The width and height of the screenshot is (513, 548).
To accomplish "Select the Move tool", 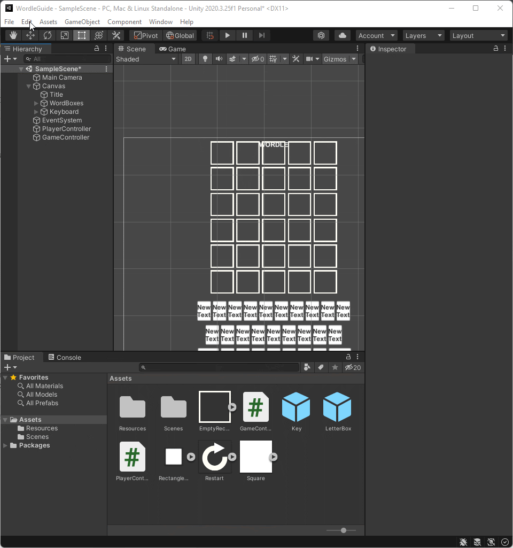I will (x=30, y=35).
